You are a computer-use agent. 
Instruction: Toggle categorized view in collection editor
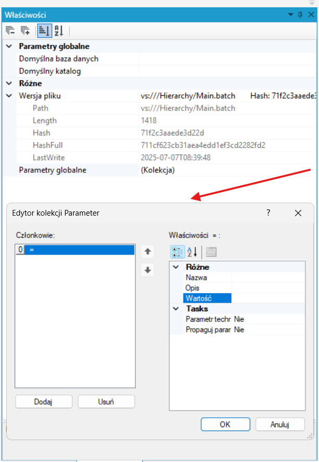(x=178, y=252)
